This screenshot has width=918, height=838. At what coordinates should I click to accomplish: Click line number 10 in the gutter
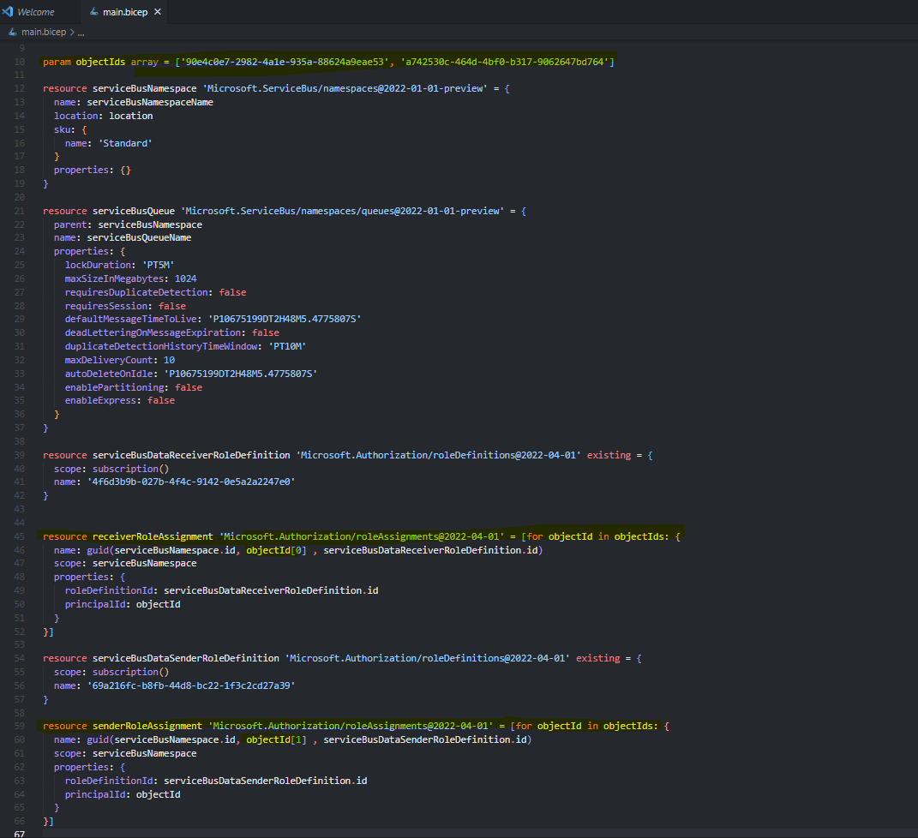pyautogui.click(x=20, y=62)
